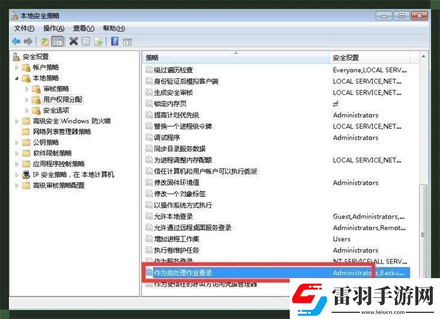Click the policy icon beside 调试程序
This screenshot has width=440, height=319.
(148, 137)
